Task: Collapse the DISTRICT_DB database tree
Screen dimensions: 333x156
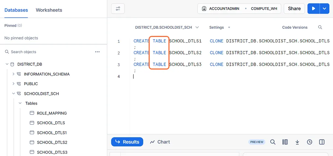Action: point(7,64)
